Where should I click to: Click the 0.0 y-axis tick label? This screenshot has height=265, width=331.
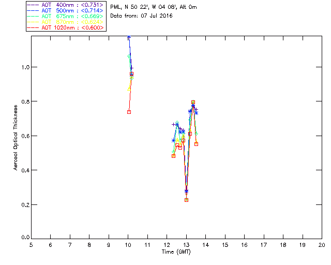(25, 237)
